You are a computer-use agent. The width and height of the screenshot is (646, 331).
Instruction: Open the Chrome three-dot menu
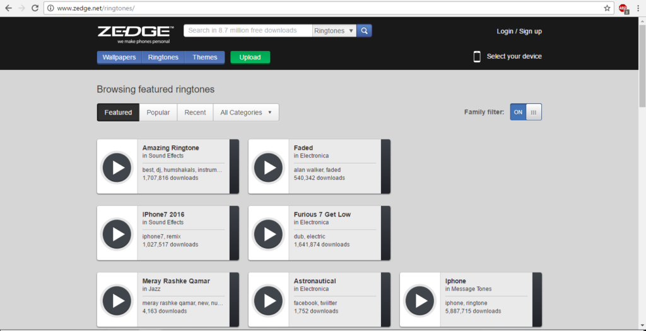tap(638, 8)
